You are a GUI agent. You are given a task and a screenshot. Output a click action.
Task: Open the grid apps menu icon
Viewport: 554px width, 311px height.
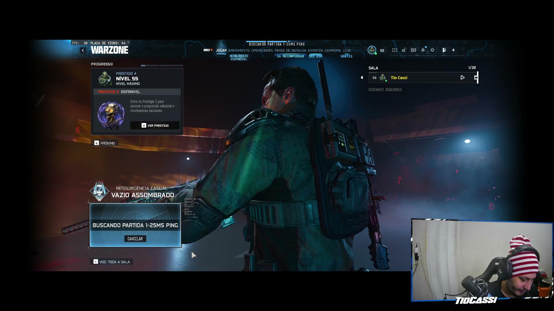(395, 50)
